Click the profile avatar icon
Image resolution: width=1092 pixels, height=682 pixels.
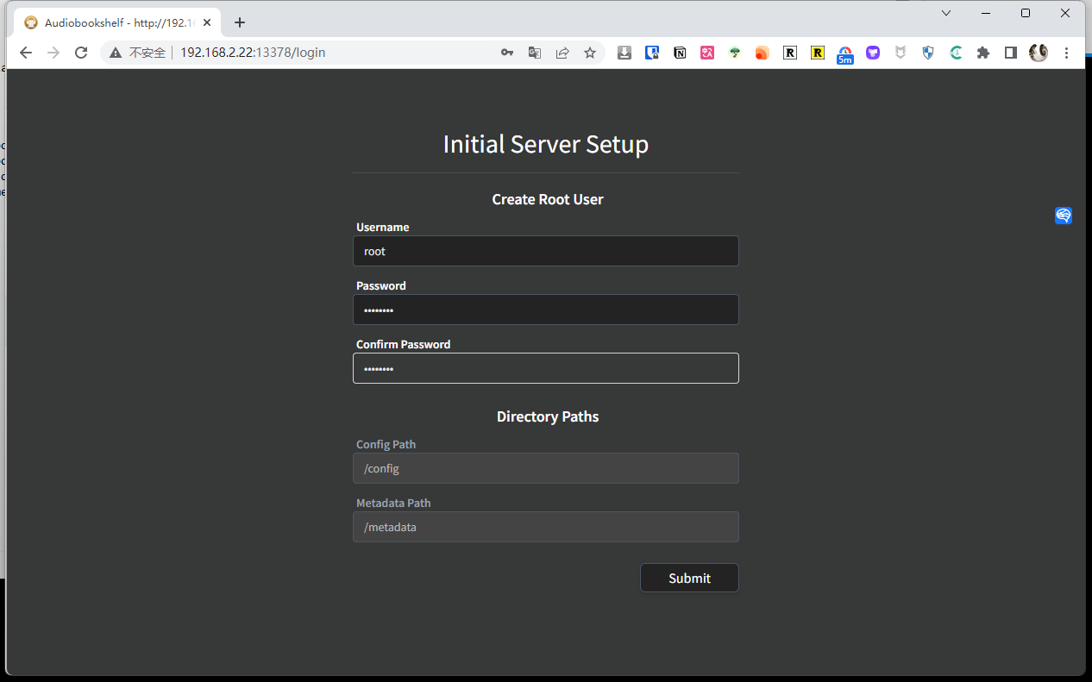(1039, 53)
